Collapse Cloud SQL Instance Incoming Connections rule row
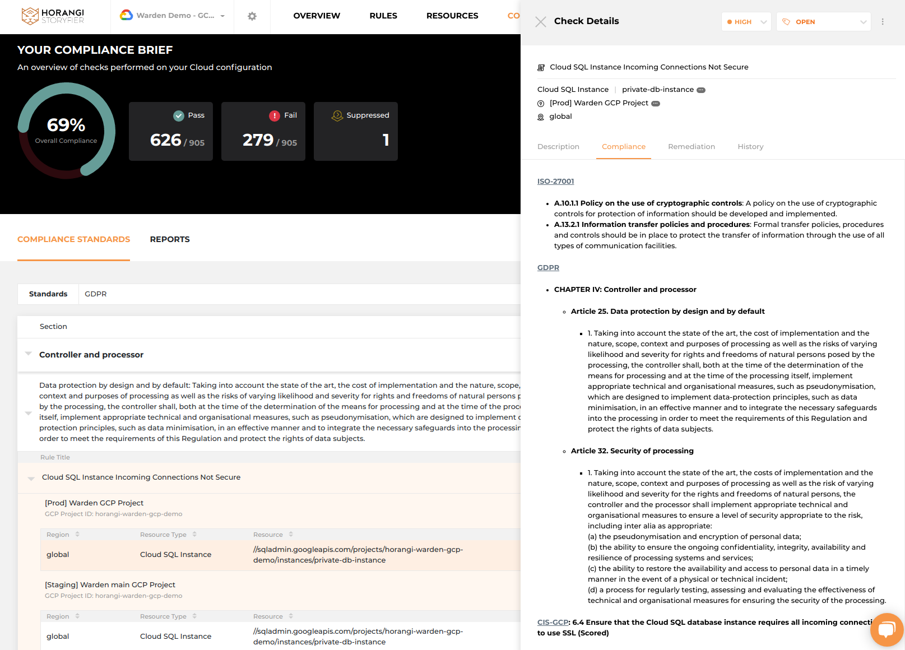Screen dimensions: 905x650 coord(31,479)
